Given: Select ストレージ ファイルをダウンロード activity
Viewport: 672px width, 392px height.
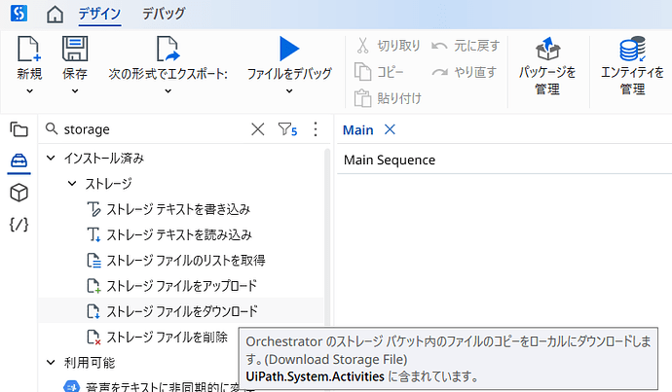Looking at the screenshot, I should (x=181, y=311).
